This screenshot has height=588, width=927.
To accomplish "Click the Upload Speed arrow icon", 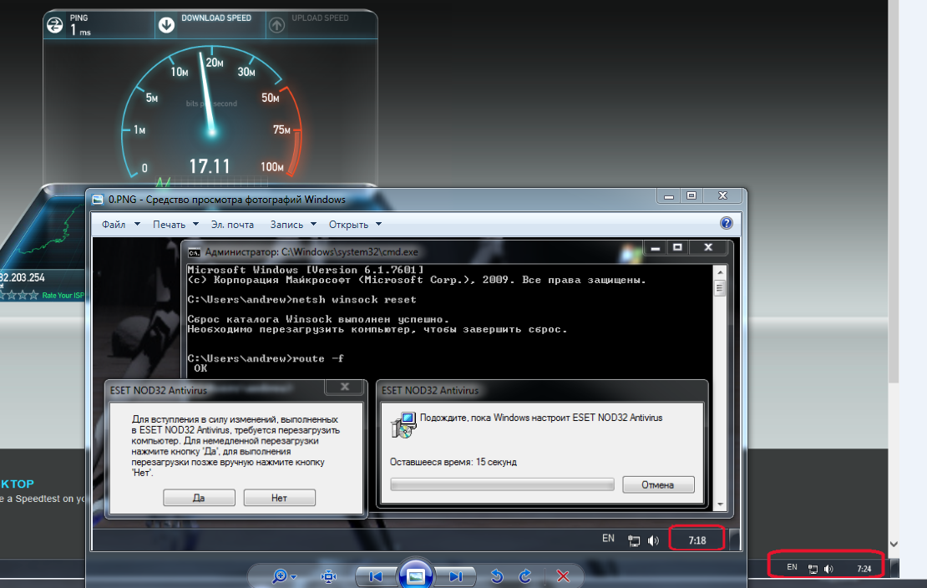I will coord(276,25).
